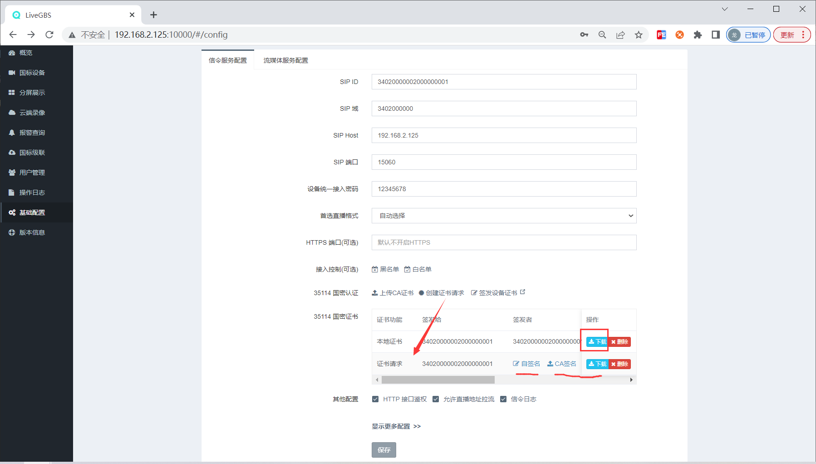Open saved passwords key icon
Screen dimensions: 816x464
(x=584, y=35)
